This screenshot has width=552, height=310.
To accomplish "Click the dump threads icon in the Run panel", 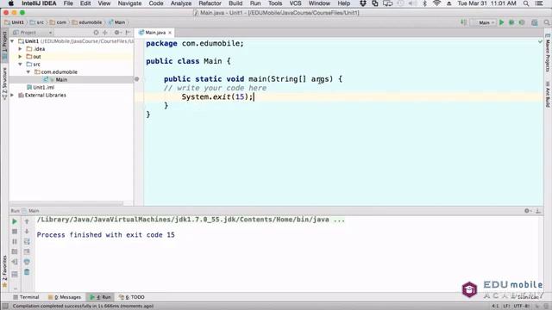I will coord(15,251).
